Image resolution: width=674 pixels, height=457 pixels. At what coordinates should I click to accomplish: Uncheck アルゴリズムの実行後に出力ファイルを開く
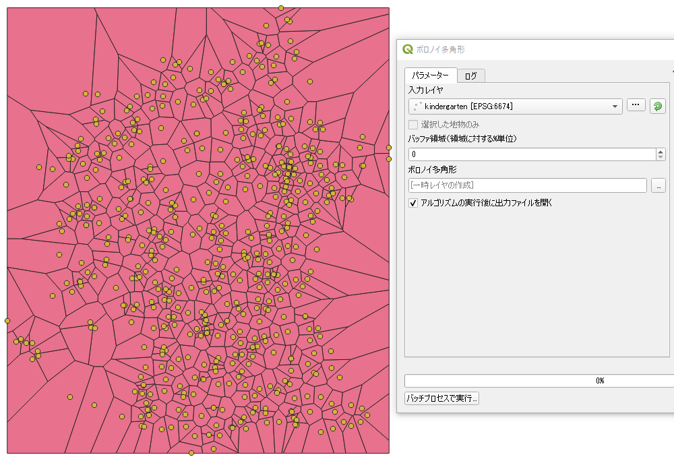click(413, 203)
